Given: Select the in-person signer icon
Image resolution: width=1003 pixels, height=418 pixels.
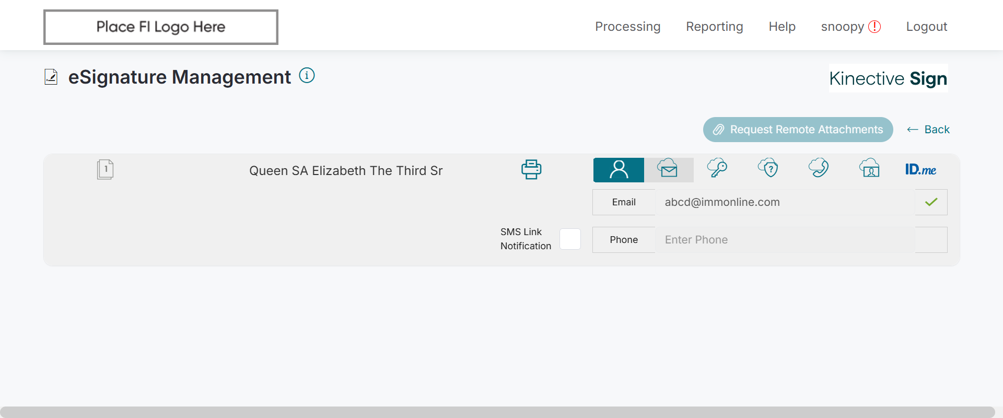Looking at the screenshot, I should (619, 170).
